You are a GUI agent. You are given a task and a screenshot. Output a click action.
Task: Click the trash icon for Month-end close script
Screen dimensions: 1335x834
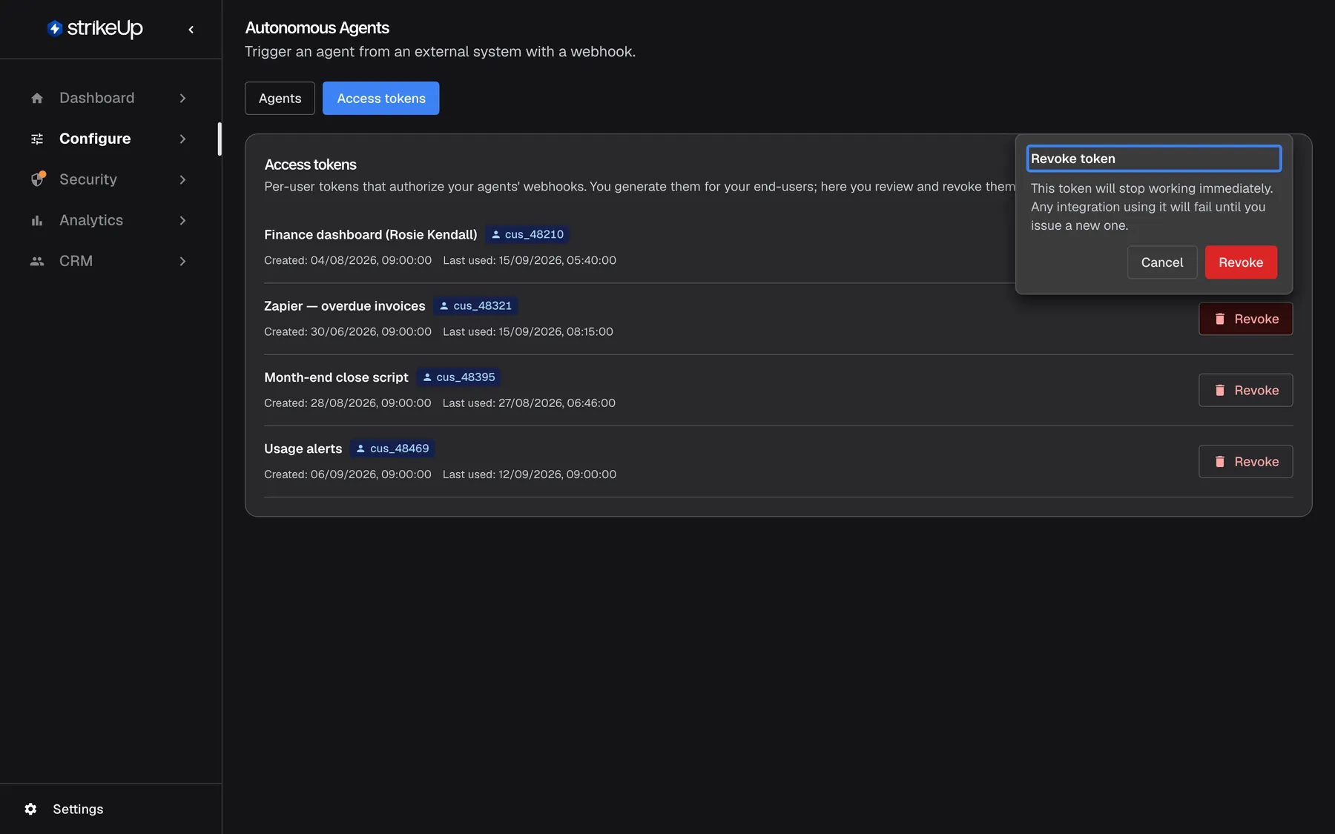[x=1220, y=390]
